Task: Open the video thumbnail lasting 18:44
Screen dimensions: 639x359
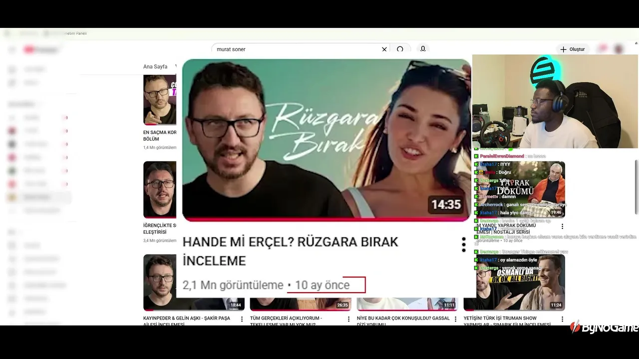Action: point(194,282)
